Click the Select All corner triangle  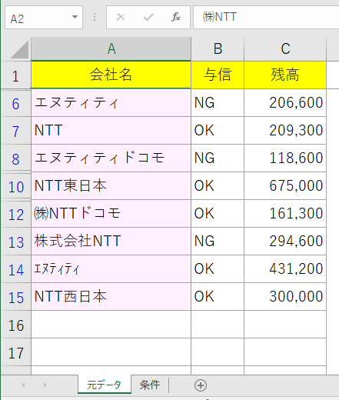tap(20, 49)
